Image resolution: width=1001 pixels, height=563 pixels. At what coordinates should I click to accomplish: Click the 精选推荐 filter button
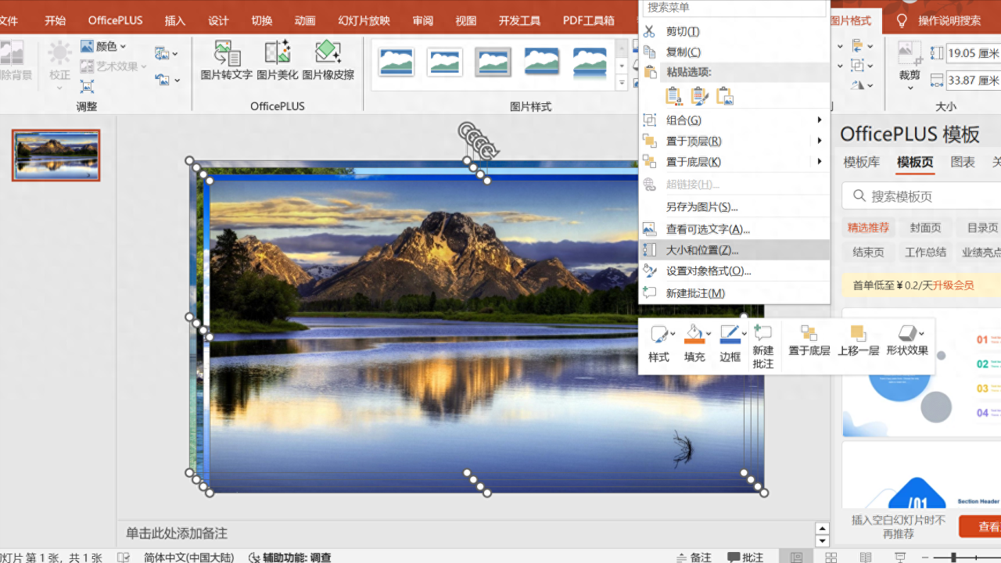[x=868, y=228]
